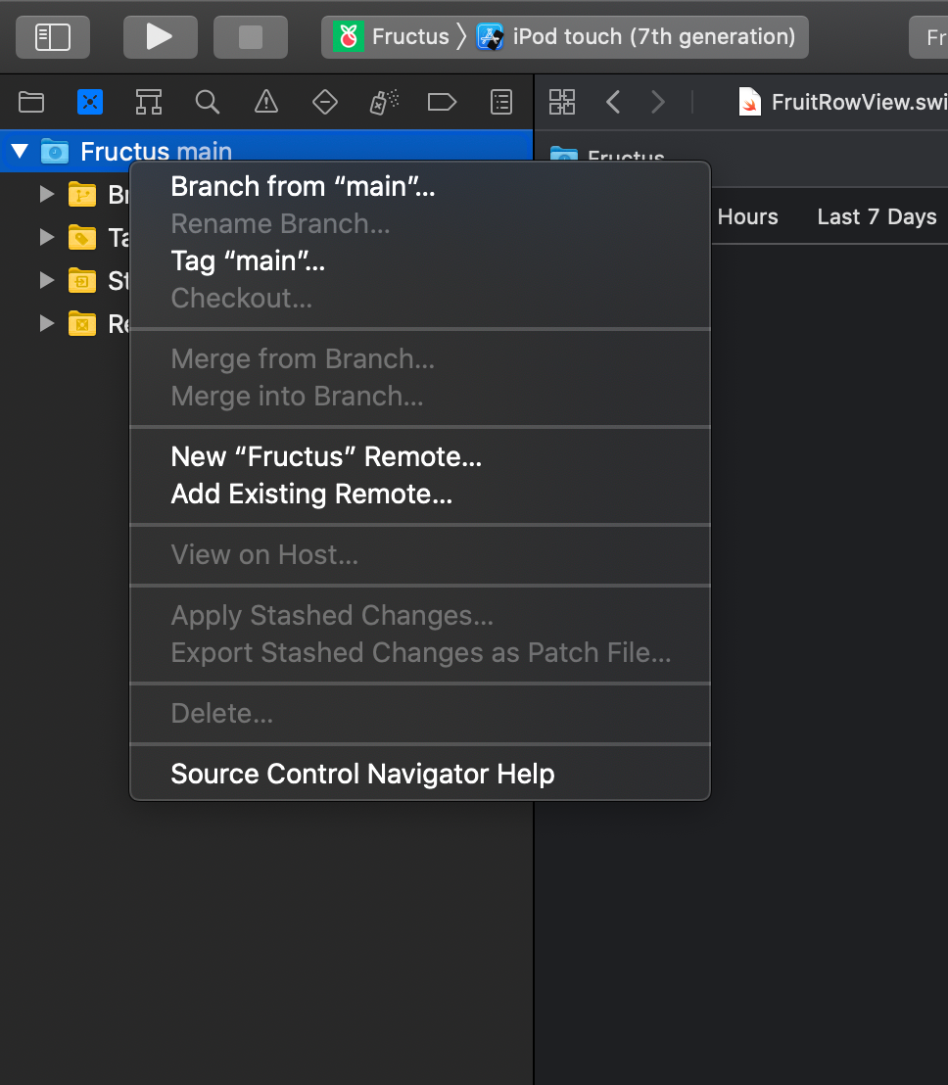Open the Debug navigator spray icon

click(384, 103)
